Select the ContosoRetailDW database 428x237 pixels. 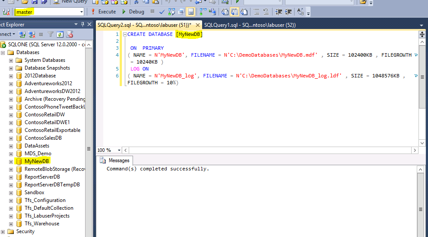[x=44, y=115]
